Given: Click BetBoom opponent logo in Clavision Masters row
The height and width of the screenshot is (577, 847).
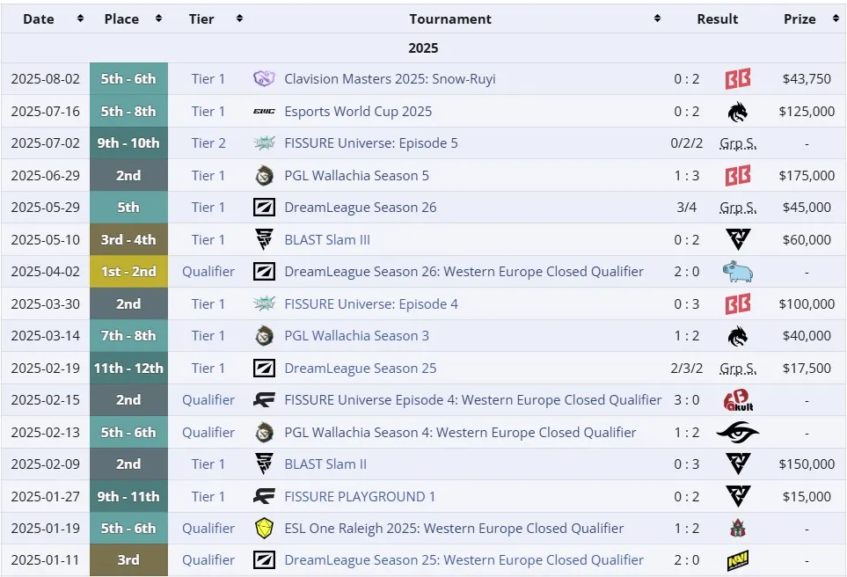Looking at the screenshot, I should pos(738,79).
